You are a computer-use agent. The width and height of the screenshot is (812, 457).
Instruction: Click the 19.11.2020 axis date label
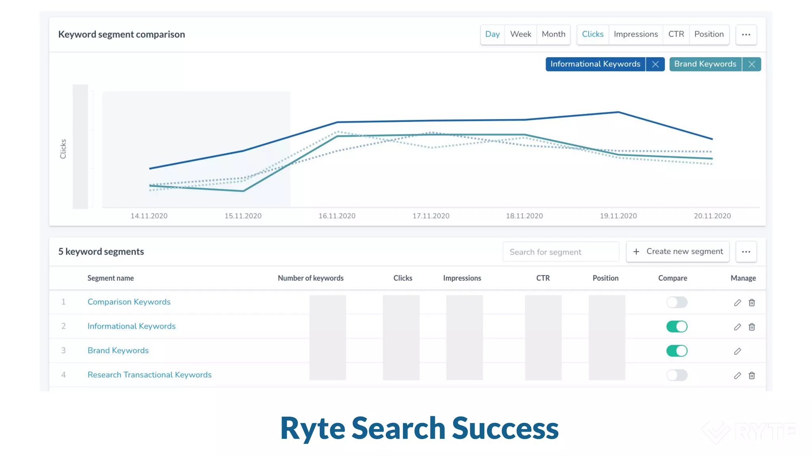click(x=619, y=216)
